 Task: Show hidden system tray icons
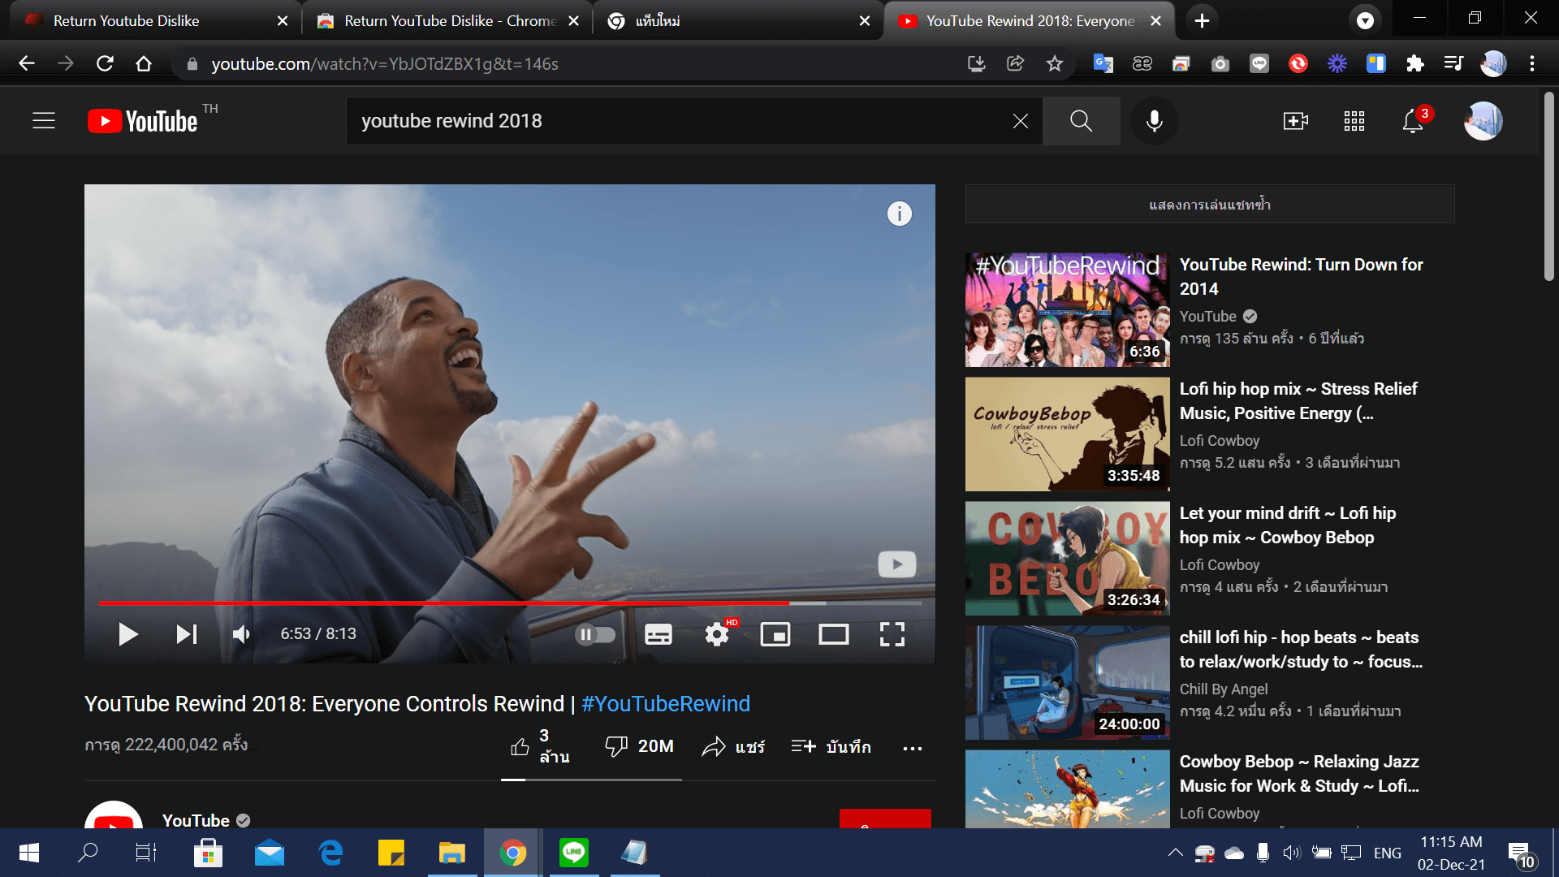coord(1175,853)
